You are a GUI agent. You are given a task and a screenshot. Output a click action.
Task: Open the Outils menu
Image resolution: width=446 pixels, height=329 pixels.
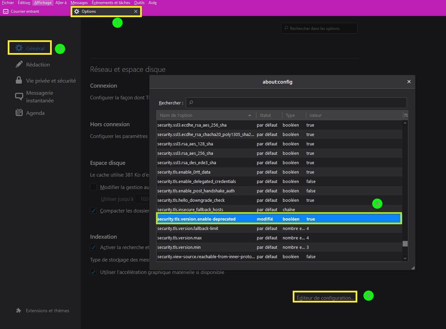point(139,3)
